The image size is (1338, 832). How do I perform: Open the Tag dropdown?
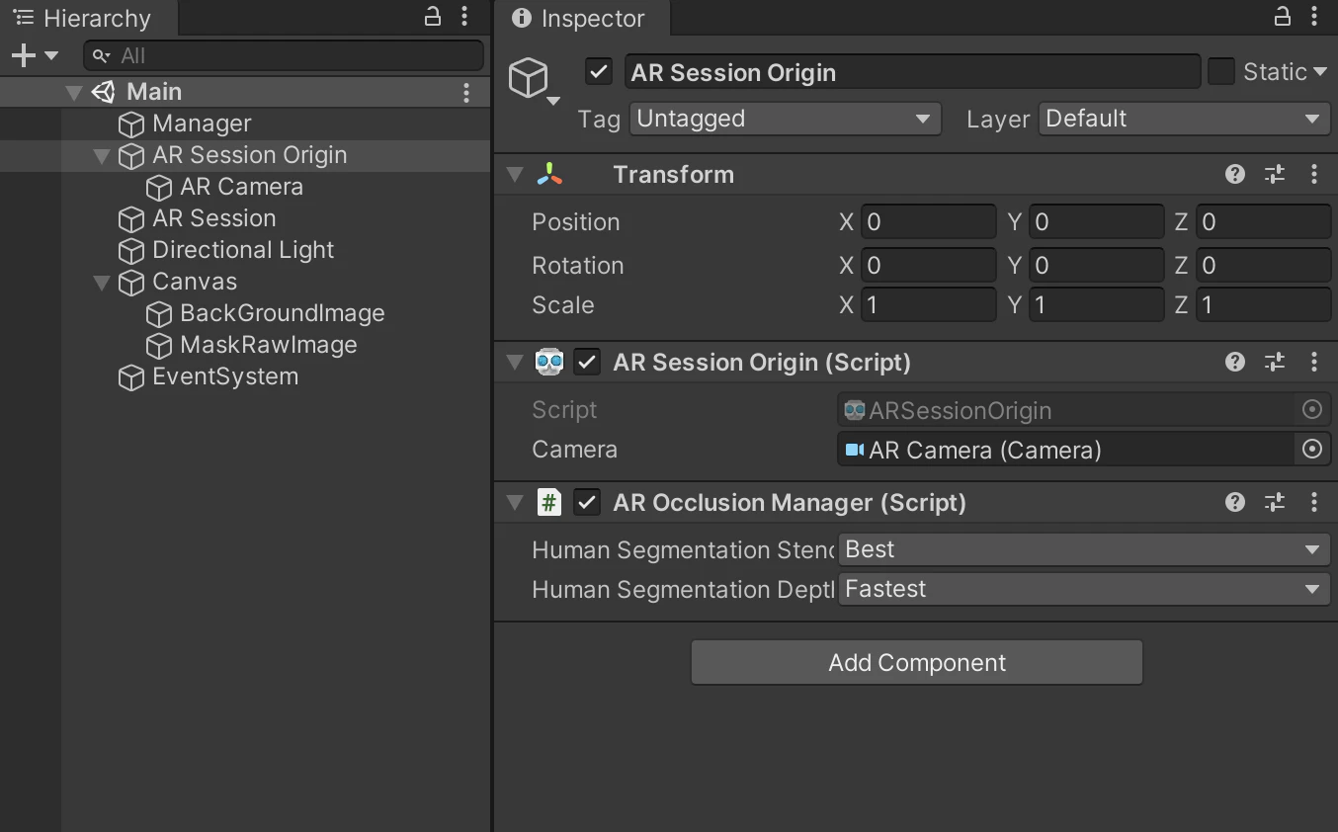click(786, 120)
